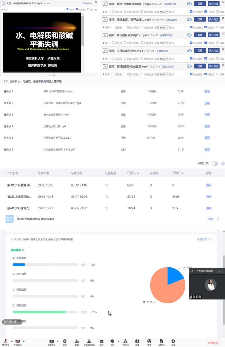Click cloud icon for 导学-水电解质酸碱 video
This screenshot has height=347, width=225.
point(189,4)
